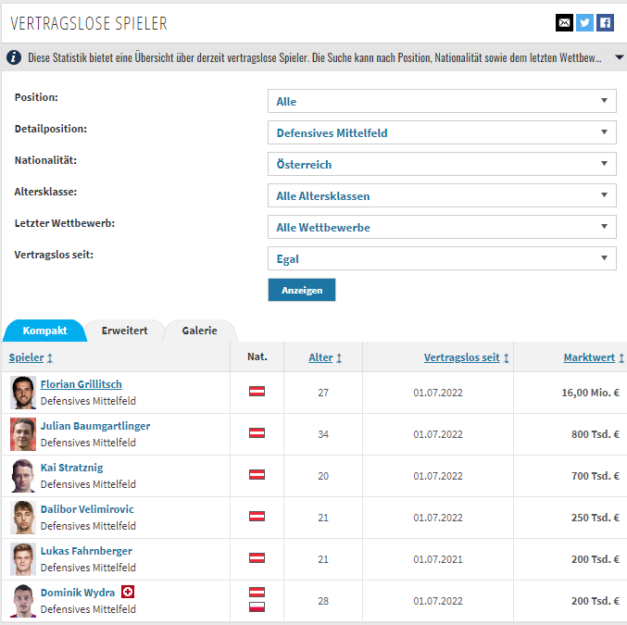Open the Detailposition dropdown Defensives Mittelfeld
Screen dimensions: 627x625
point(442,132)
